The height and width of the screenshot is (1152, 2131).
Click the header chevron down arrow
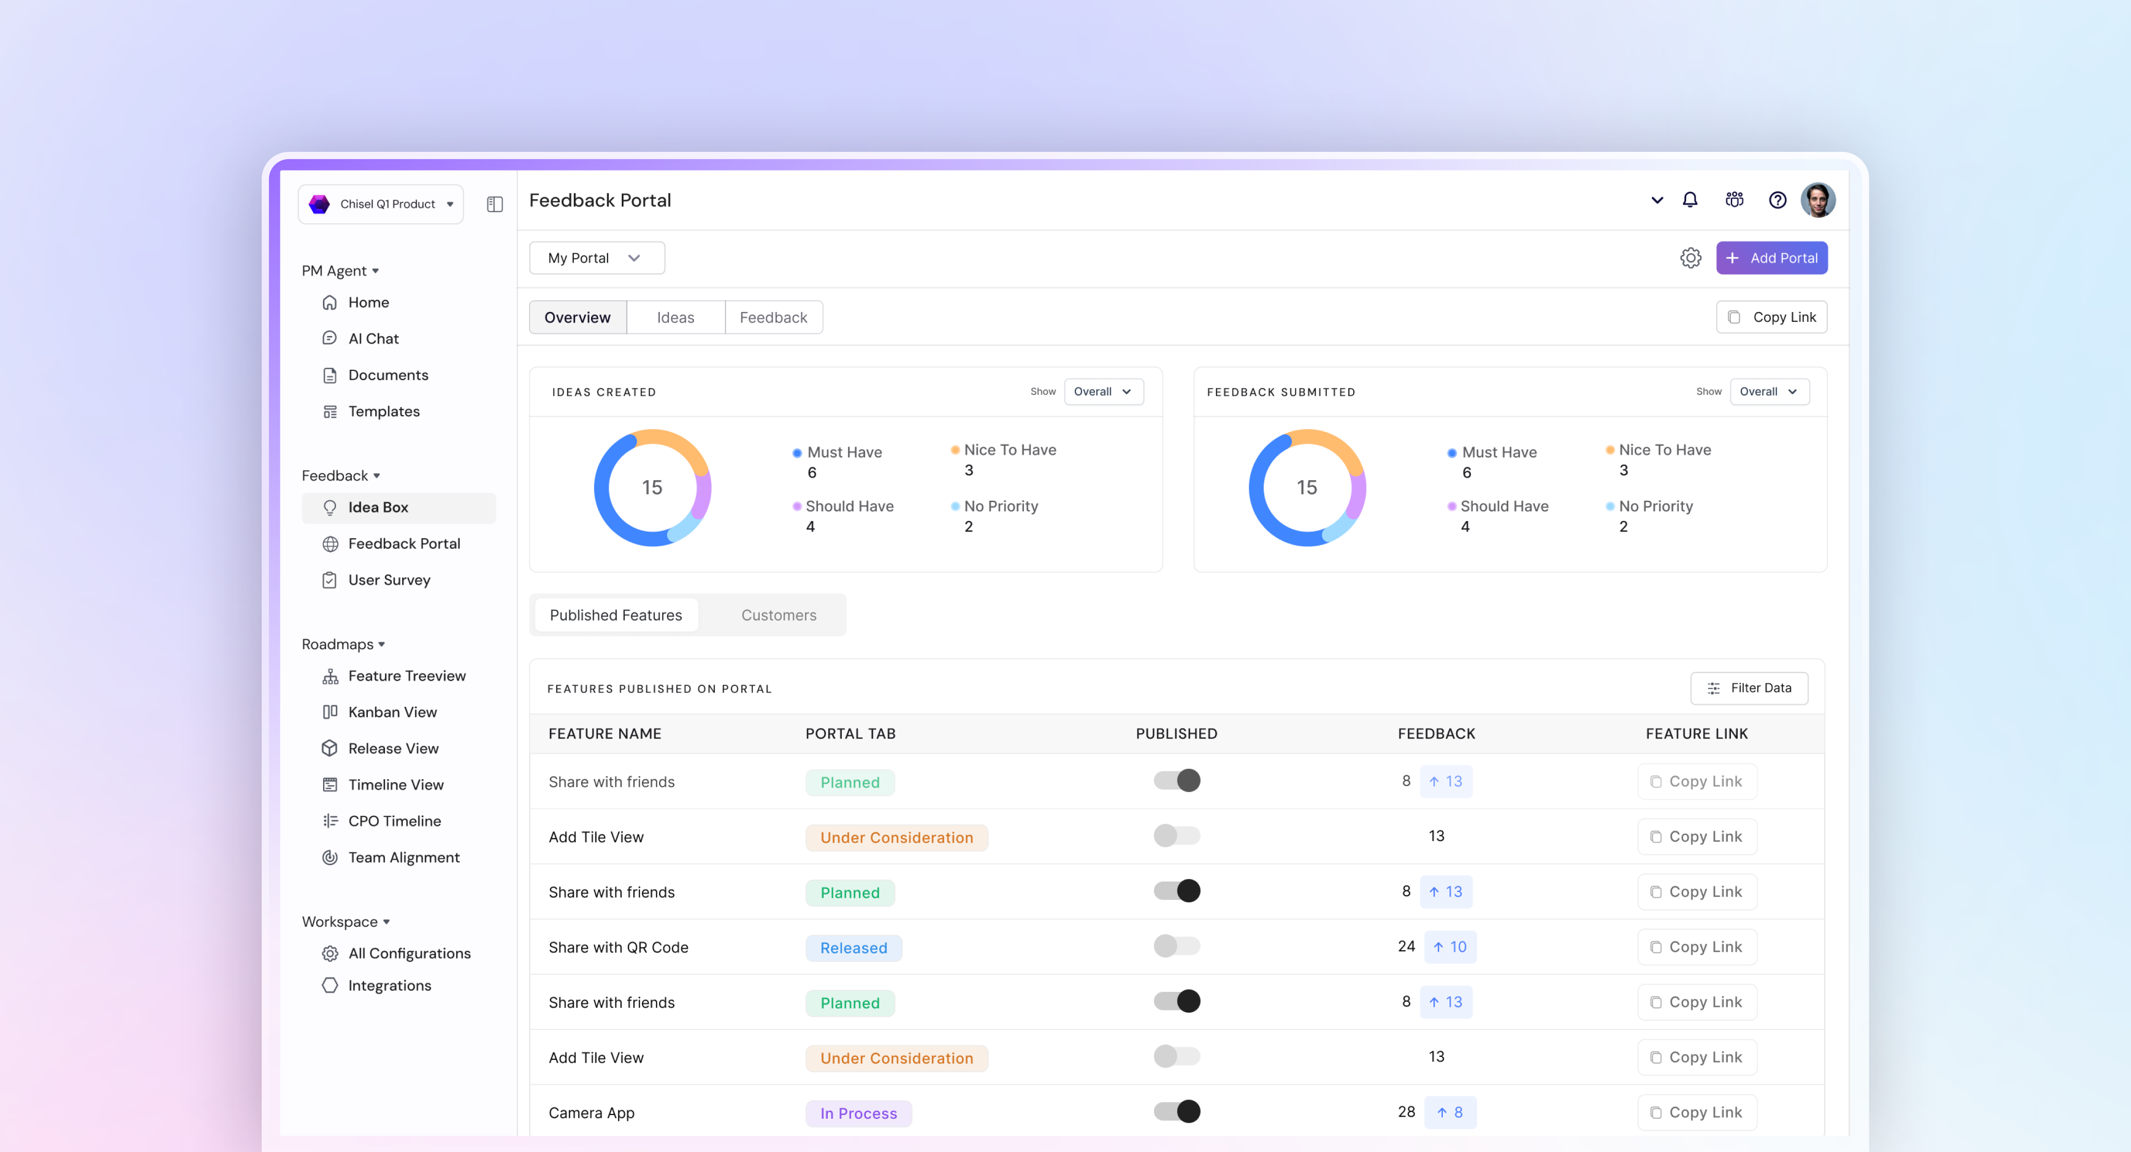coord(1656,200)
